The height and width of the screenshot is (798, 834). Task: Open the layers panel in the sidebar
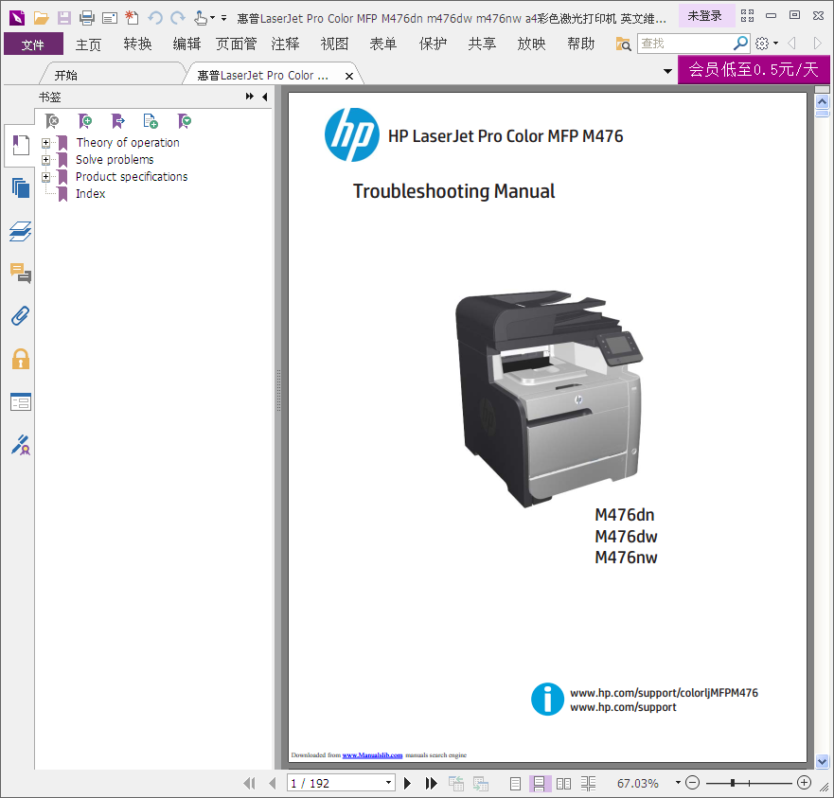click(20, 231)
